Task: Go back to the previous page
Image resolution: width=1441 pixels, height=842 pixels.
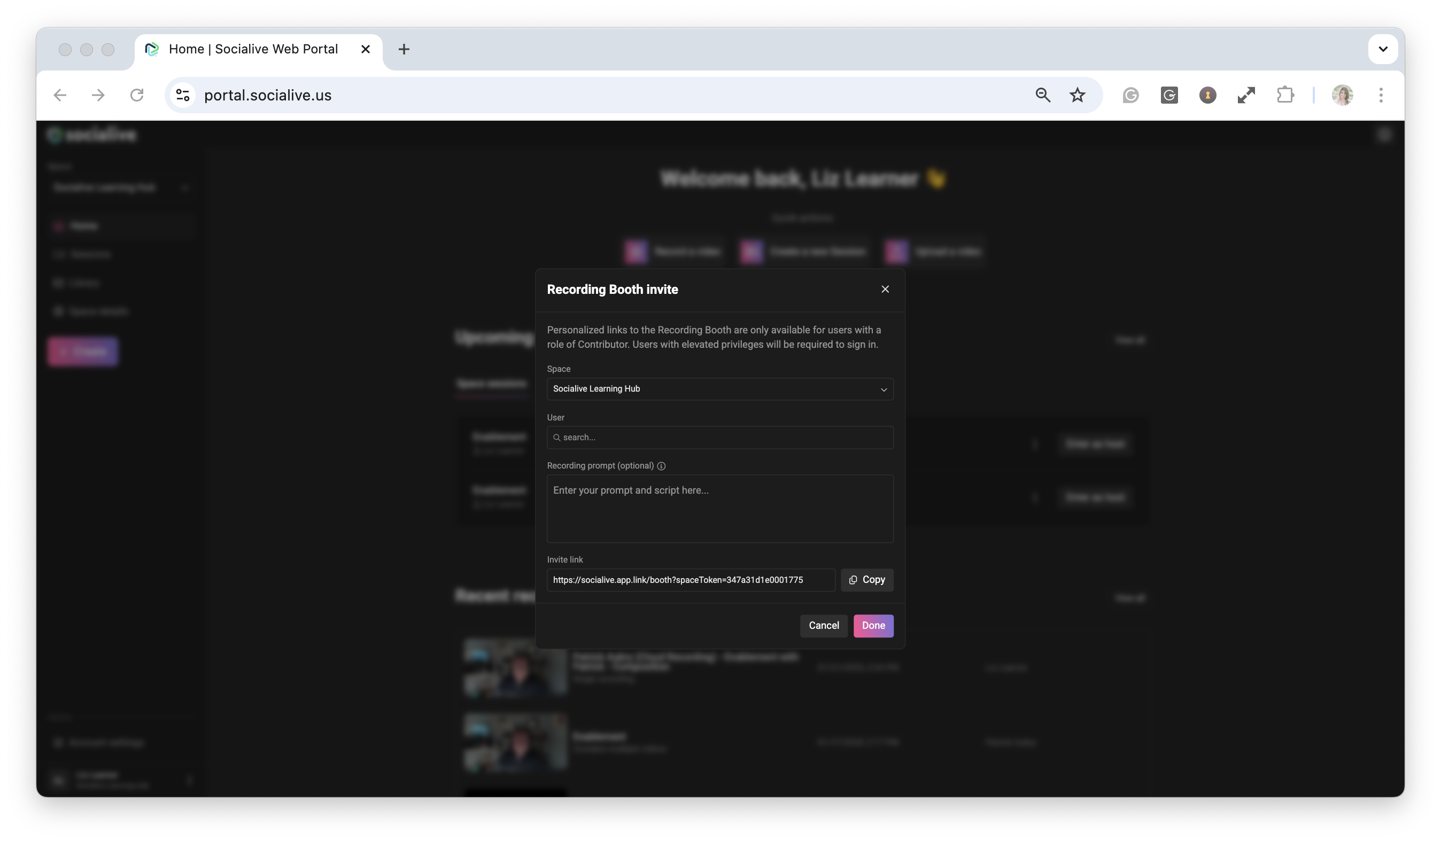Action: pos(60,95)
